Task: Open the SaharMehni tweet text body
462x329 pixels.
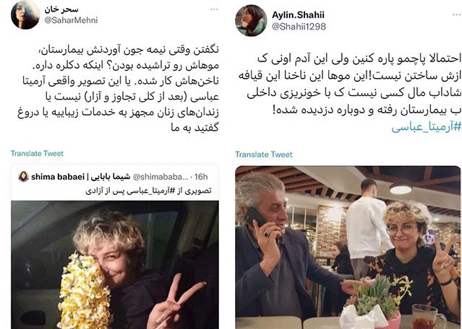Action: (x=118, y=88)
